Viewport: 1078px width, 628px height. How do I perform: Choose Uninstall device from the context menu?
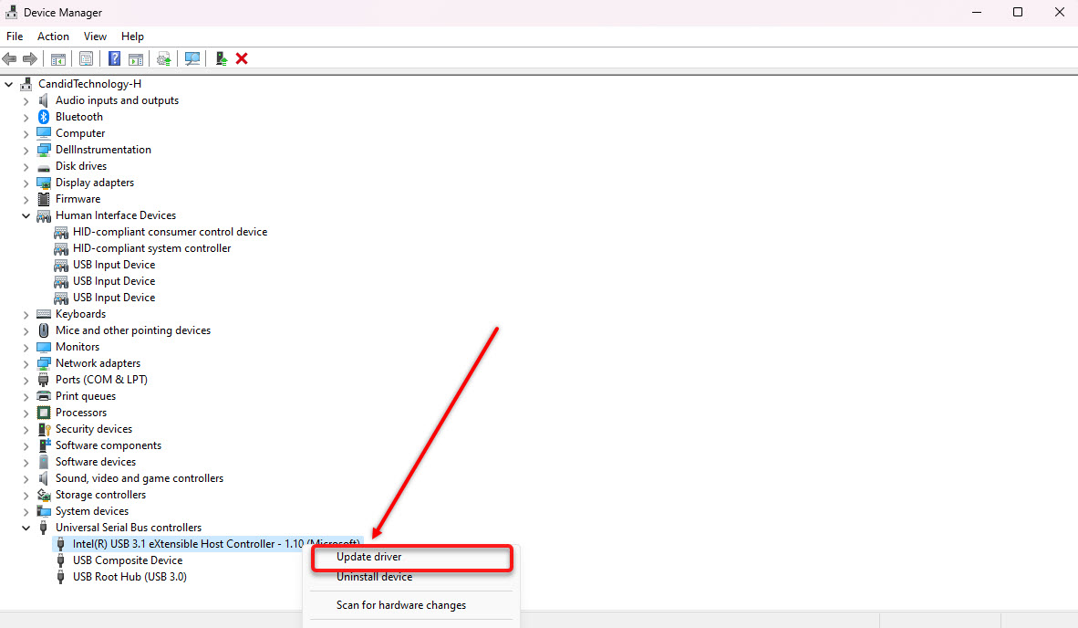pyautogui.click(x=372, y=577)
